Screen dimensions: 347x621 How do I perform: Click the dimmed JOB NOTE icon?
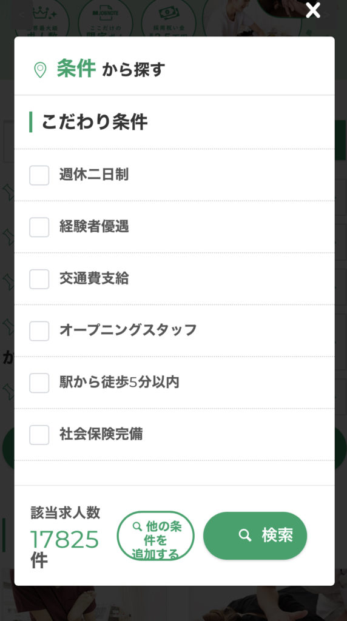[x=106, y=15]
